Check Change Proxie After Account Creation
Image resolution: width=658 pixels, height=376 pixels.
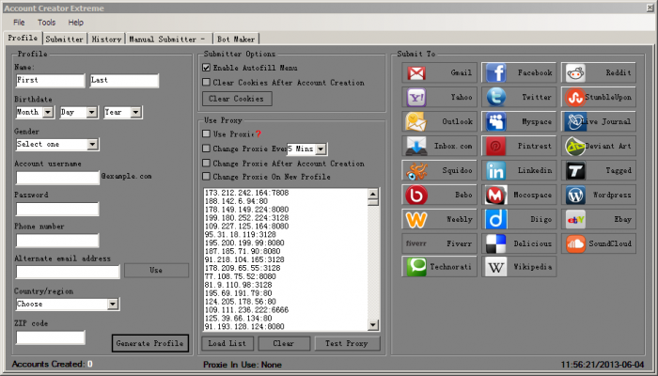pyautogui.click(x=206, y=164)
